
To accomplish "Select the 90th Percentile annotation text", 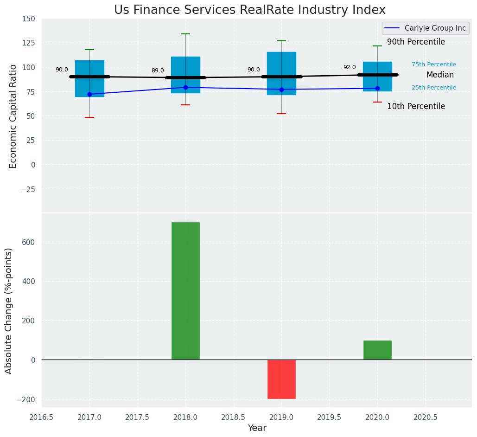I will (x=416, y=42).
